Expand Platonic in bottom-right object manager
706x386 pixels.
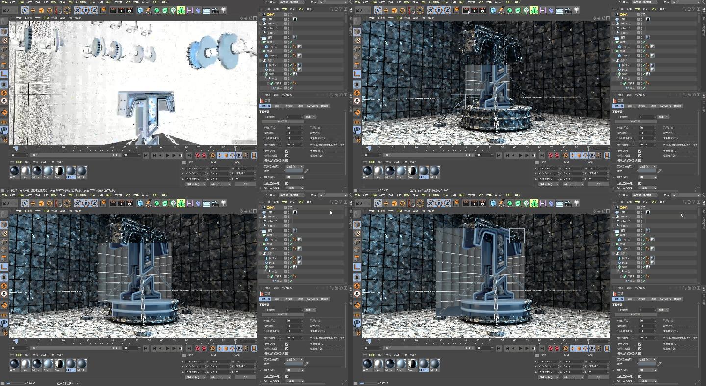tap(614, 226)
